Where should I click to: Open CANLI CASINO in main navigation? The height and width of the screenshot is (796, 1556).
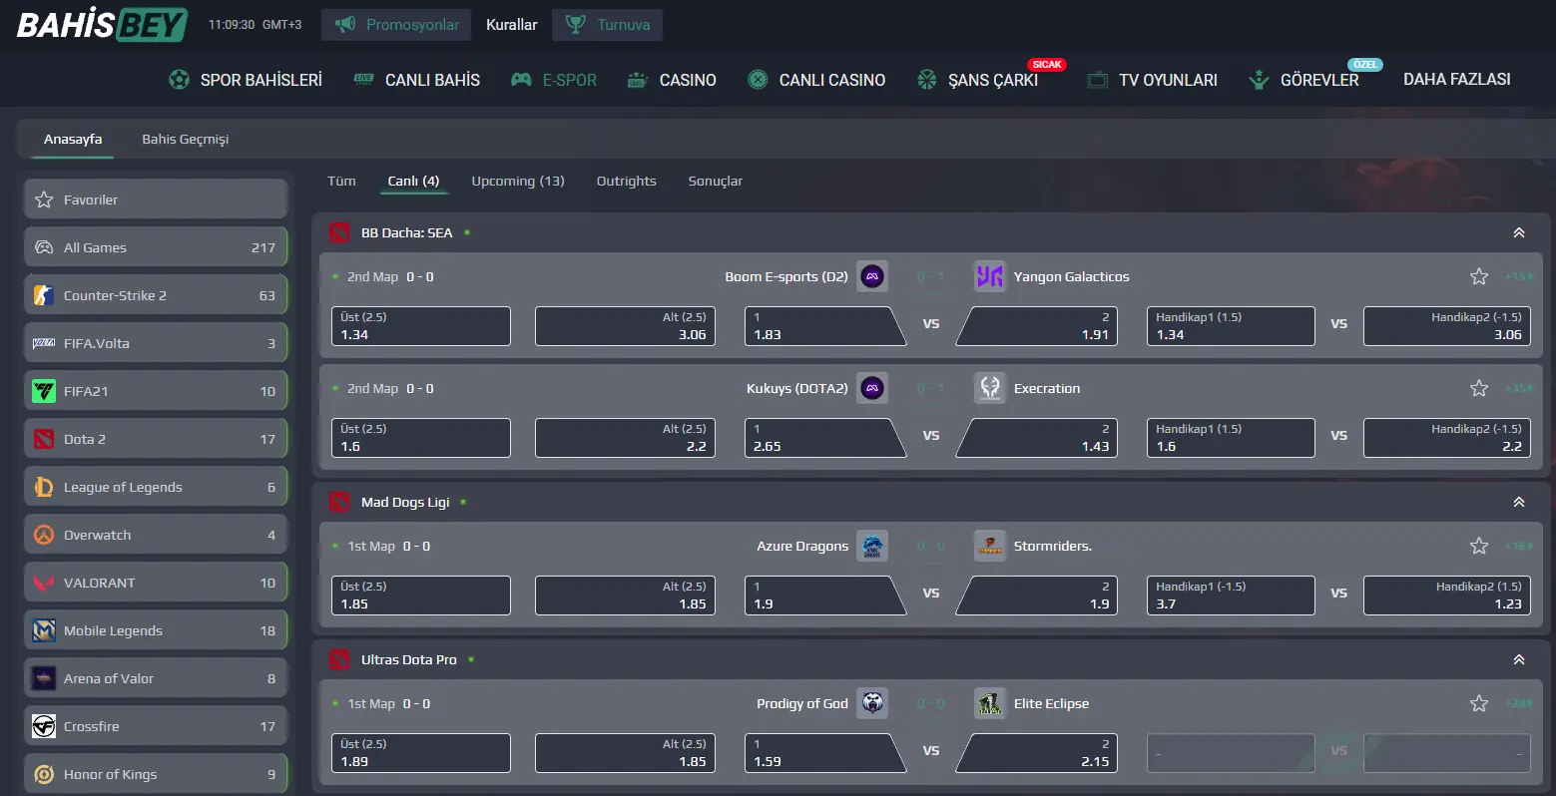(816, 80)
